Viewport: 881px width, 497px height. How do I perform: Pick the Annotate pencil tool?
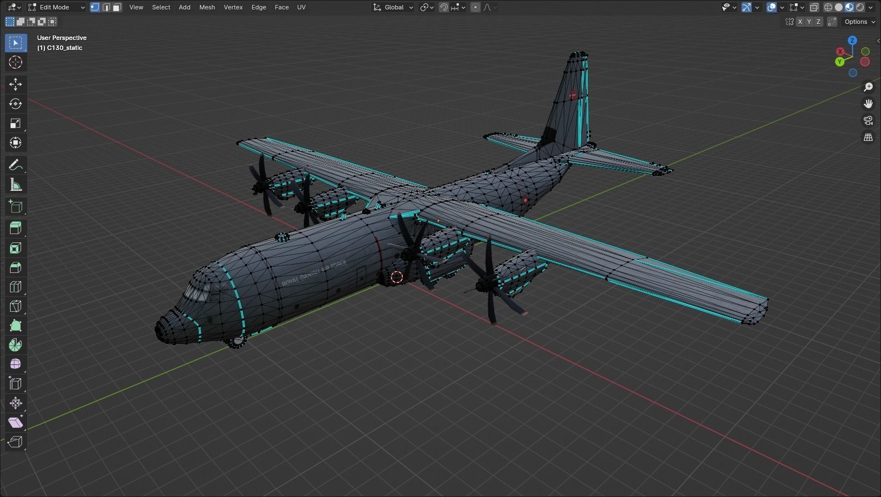click(16, 165)
